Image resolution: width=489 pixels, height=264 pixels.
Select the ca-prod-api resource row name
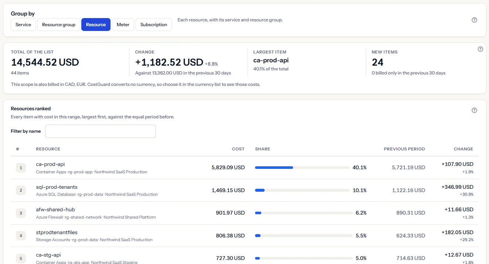coord(50,164)
